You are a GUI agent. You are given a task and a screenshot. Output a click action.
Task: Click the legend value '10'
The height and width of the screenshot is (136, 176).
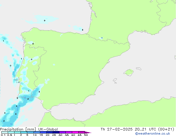click(x=35, y=135)
